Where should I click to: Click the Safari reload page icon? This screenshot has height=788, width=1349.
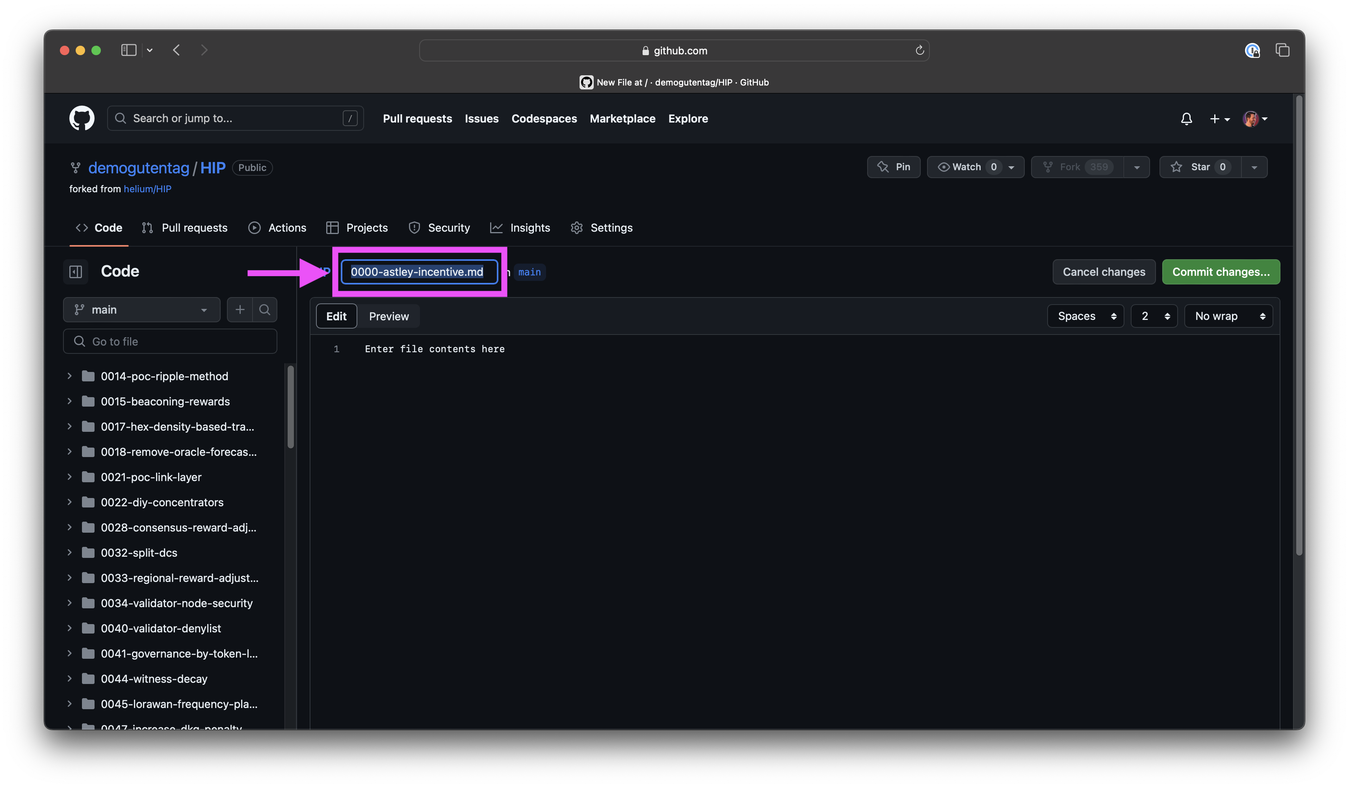(x=920, y=50)
